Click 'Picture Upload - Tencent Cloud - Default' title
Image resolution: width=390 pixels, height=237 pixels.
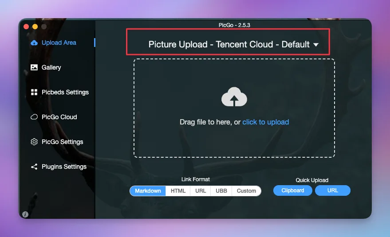tap(229, 44)
